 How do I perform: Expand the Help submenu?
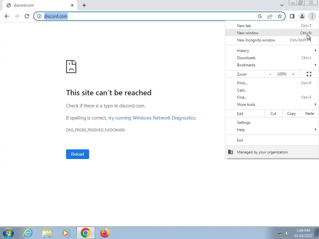(x=272, y=130)
